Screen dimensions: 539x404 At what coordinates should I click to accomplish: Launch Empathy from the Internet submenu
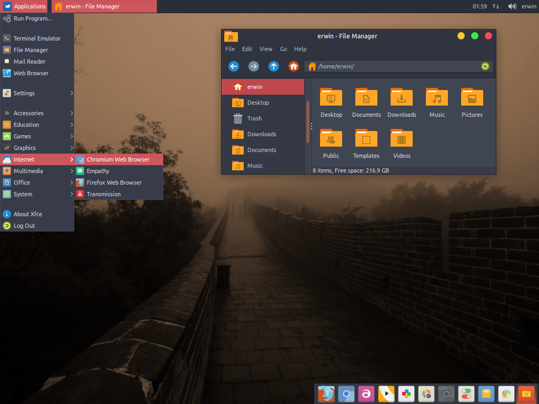(119, 171)
